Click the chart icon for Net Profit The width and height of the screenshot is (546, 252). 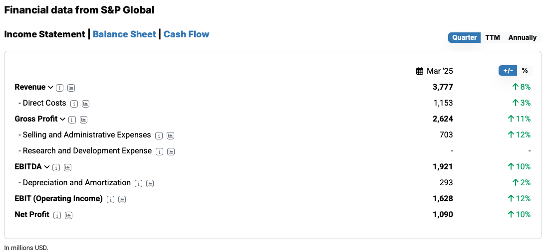point(68,216)
